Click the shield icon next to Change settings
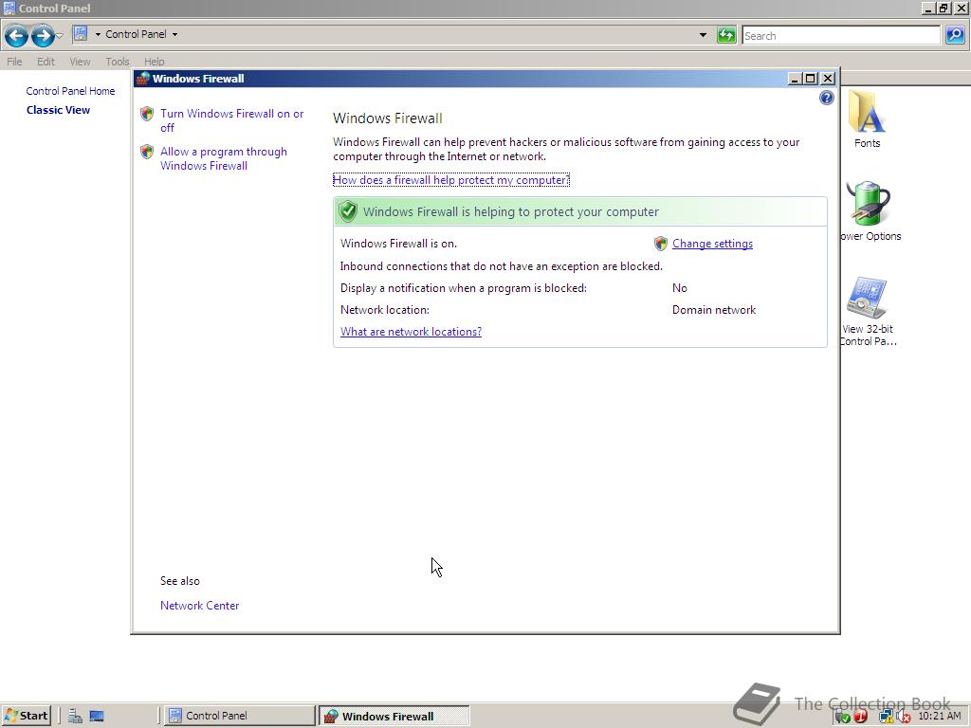The width and height of the screenshot is (971, 728). [x=661, y=244]
